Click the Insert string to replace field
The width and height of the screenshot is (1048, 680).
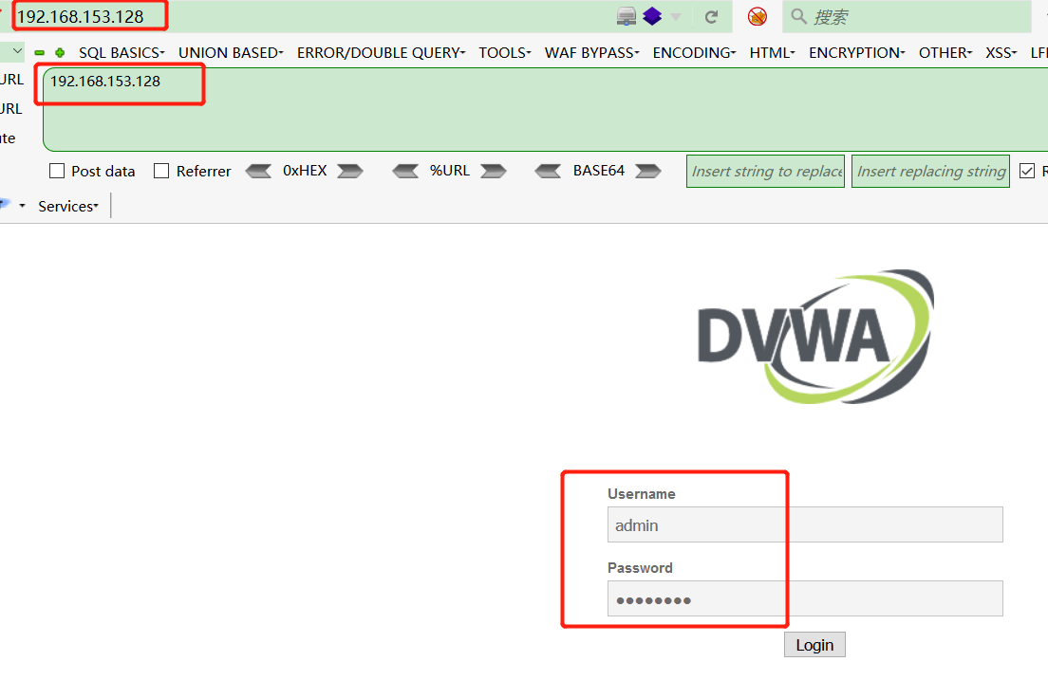[766, 171]
